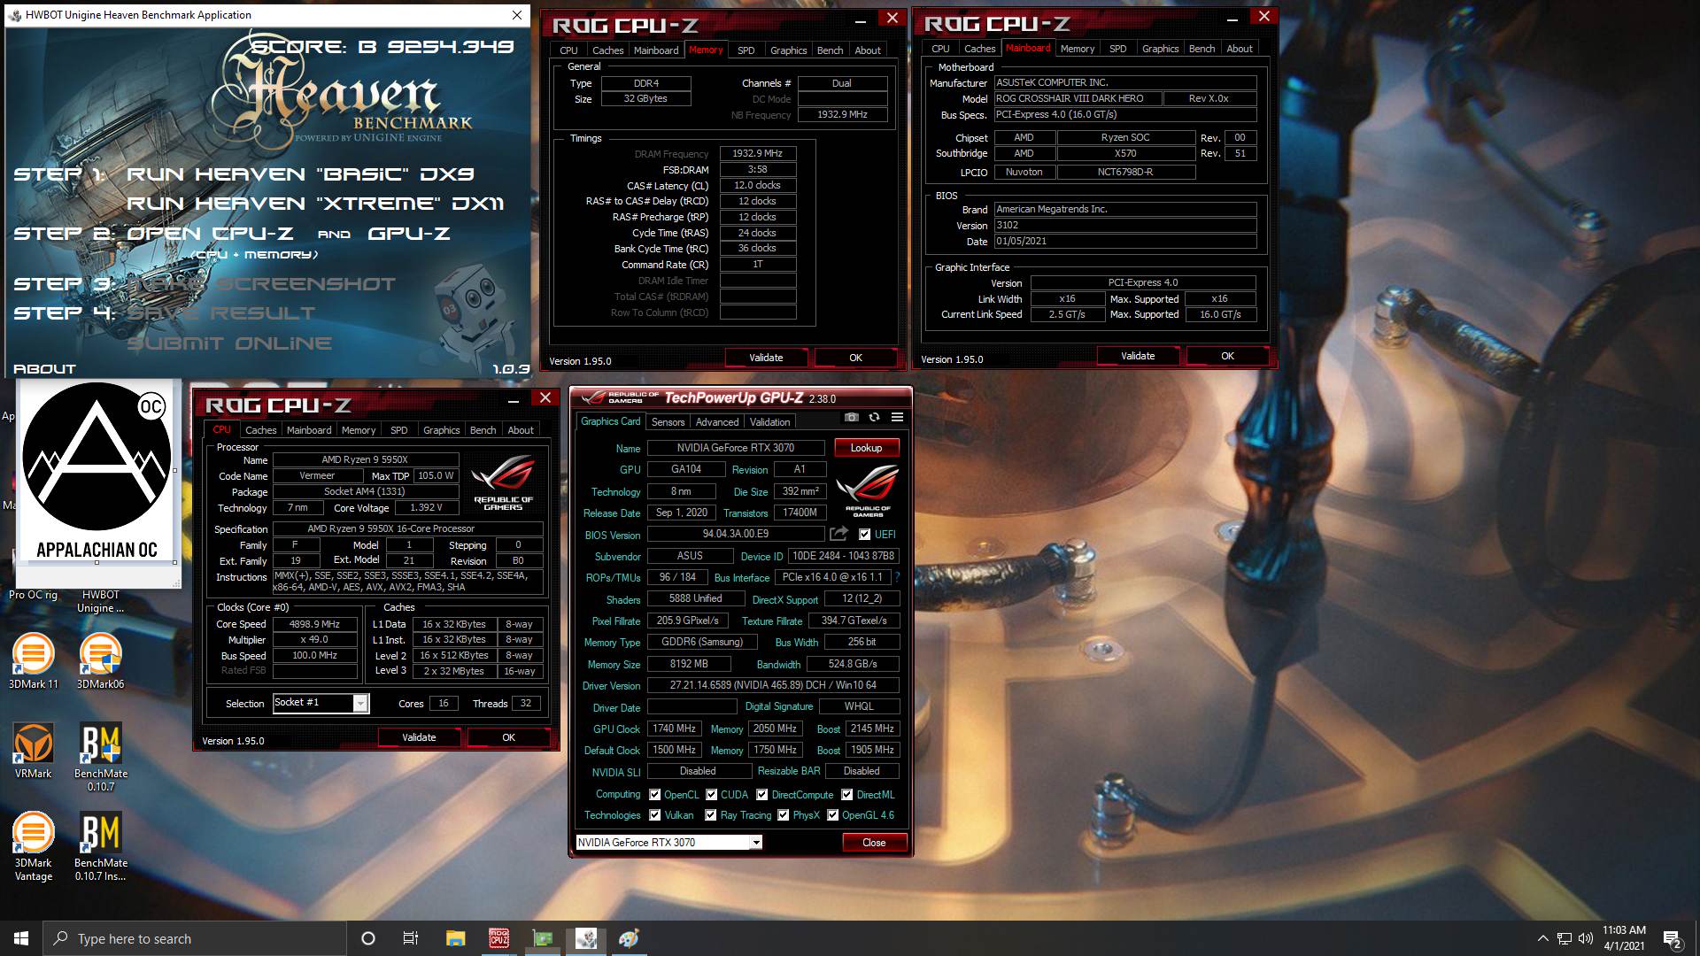
Task: Open Graphics tab in the CPU tab window
Action: coord(441,430)
